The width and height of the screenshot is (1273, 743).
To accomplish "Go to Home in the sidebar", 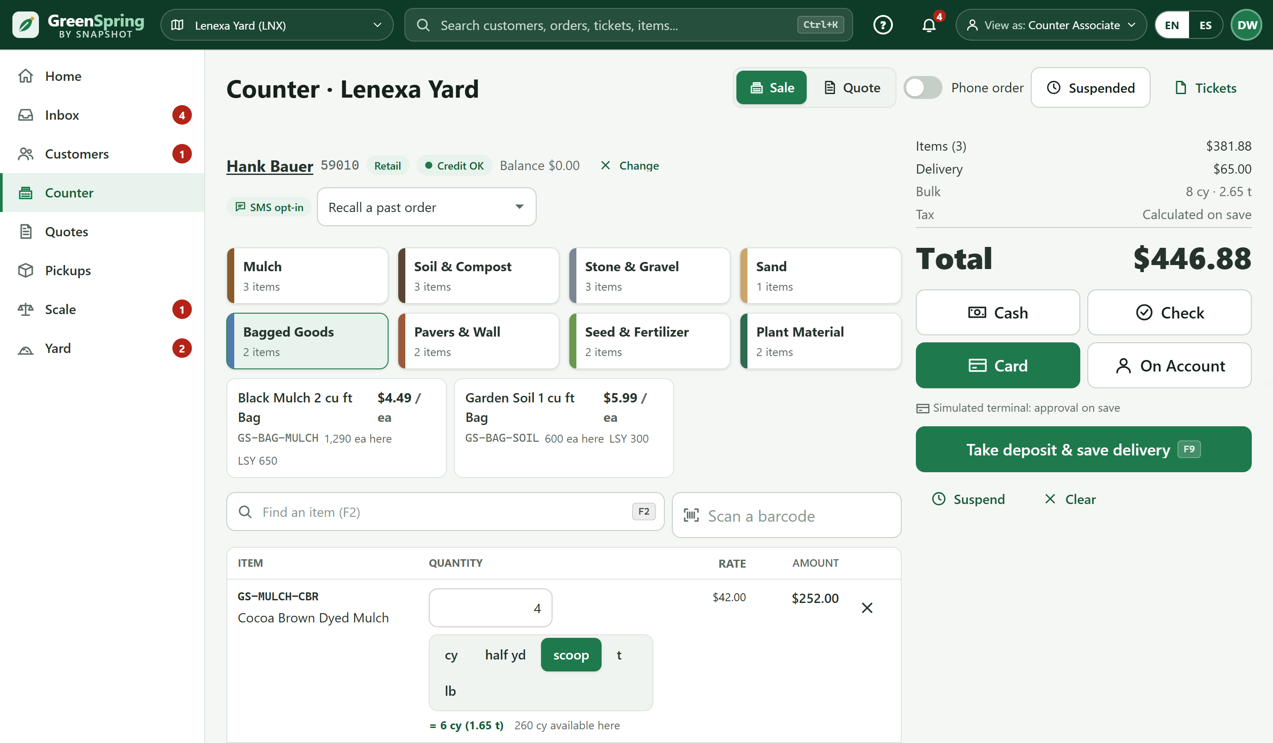I will click(102, 76).
